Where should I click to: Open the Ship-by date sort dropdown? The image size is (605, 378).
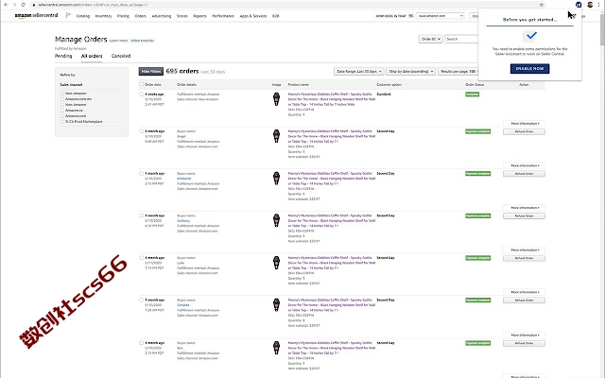point(410,72)
